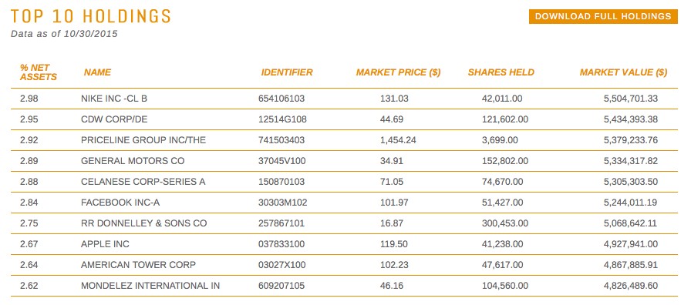The height and width of the screenshot is (305, 691).
Task: Select the Name column header
Action: (x=97, y=72)
